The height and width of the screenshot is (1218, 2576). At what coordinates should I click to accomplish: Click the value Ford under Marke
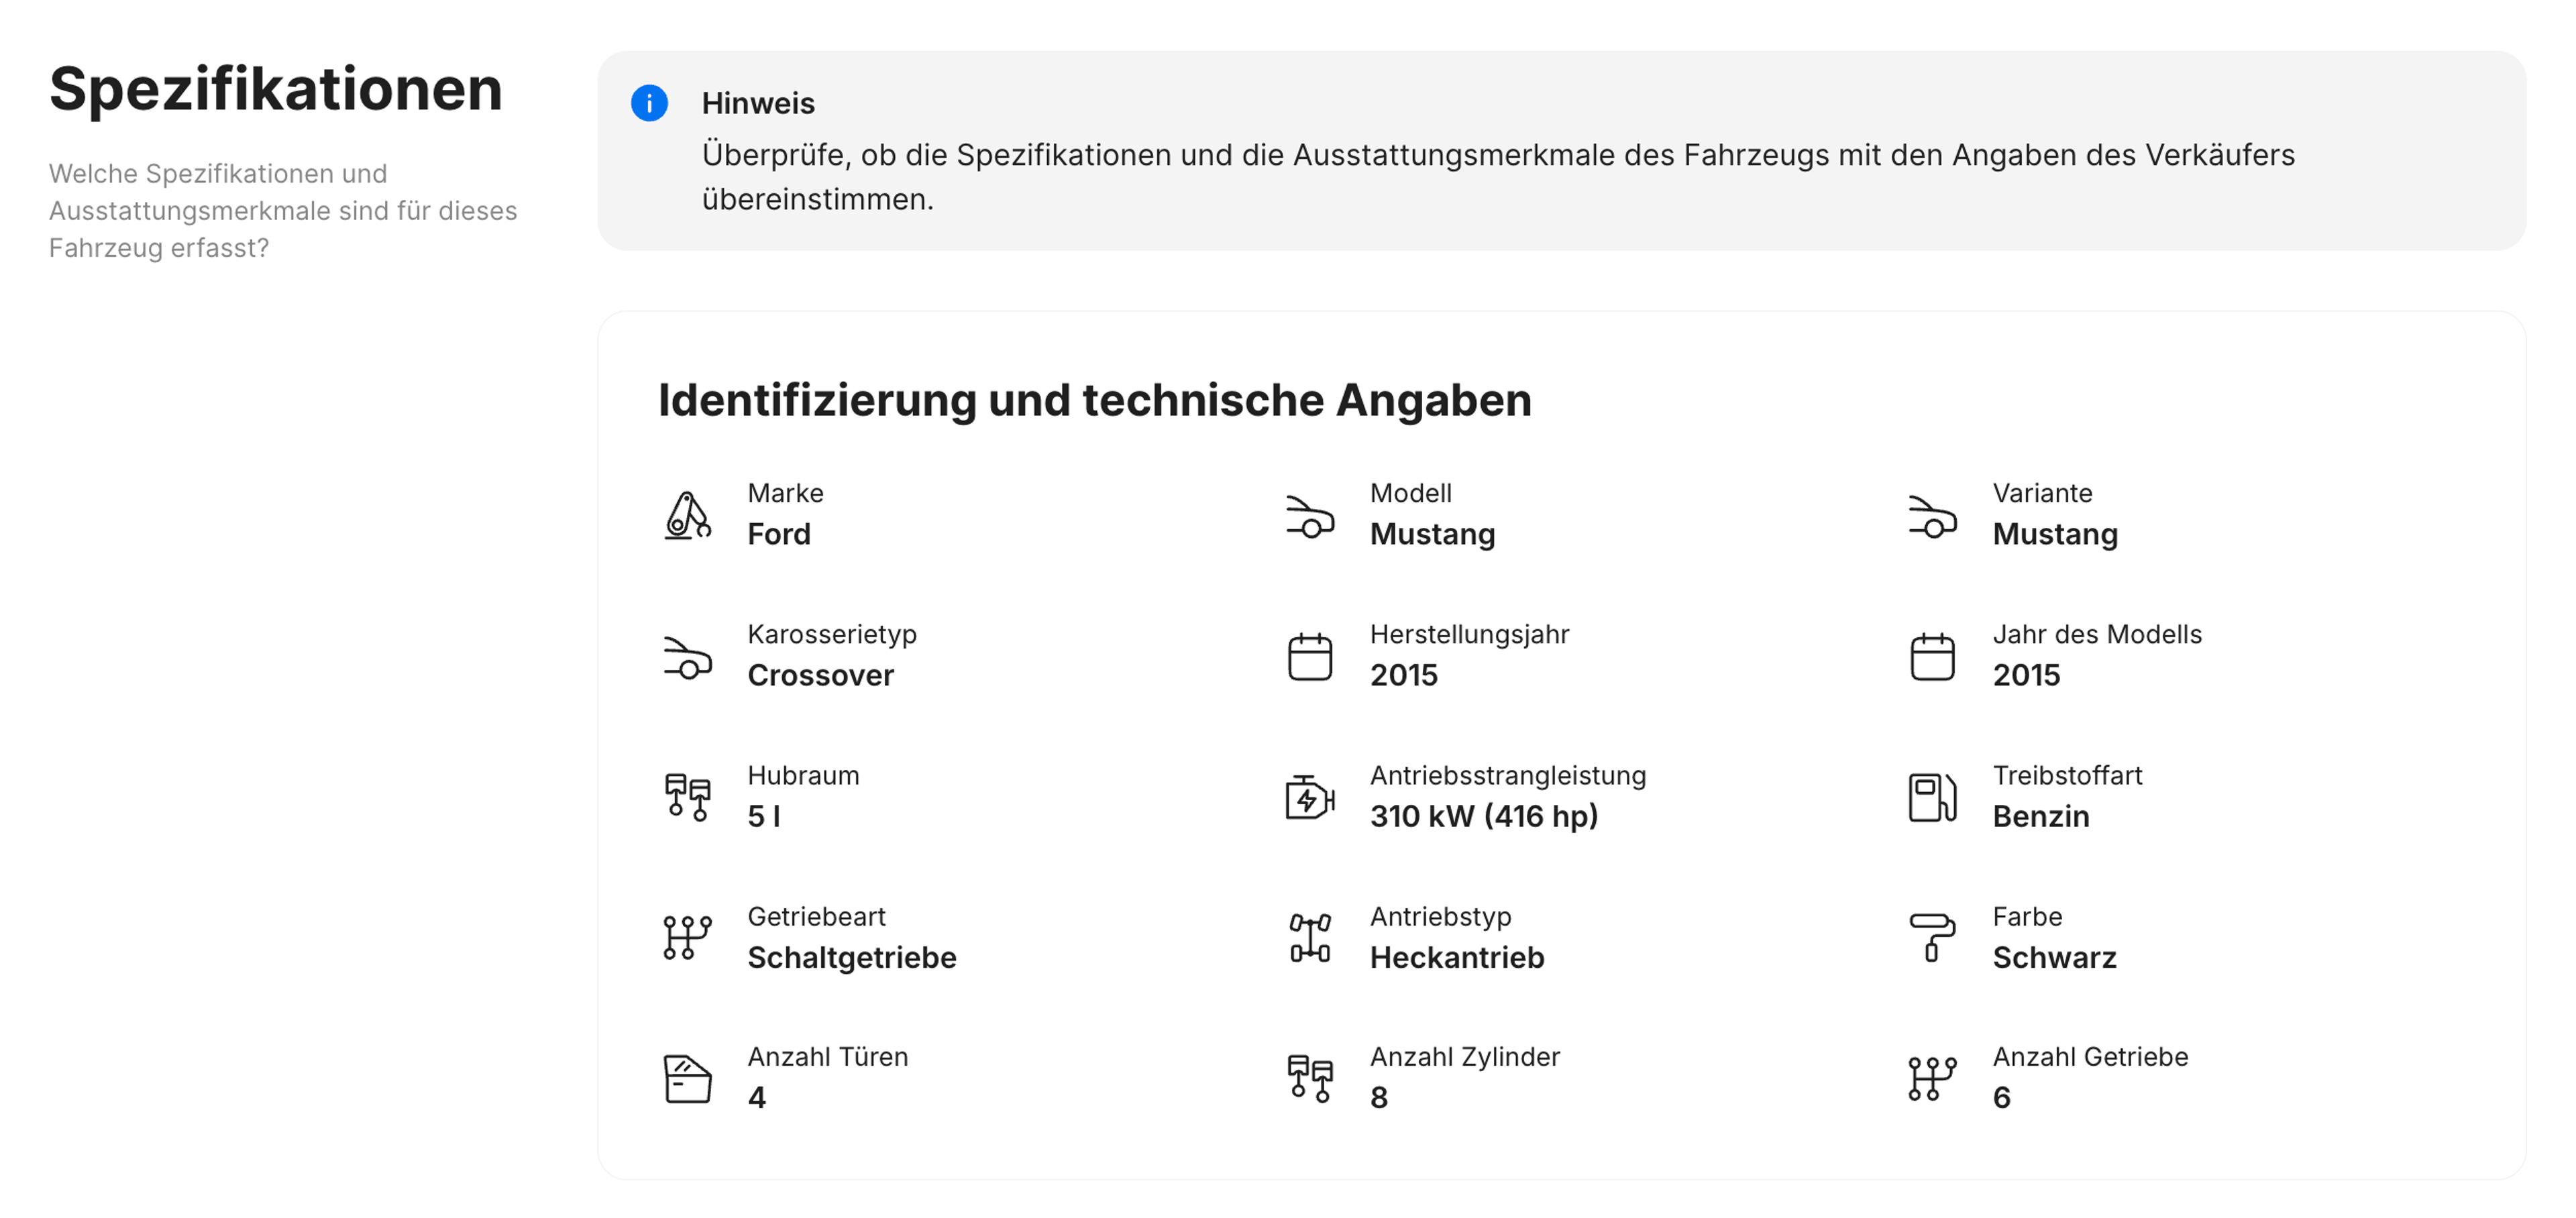[779, 534]
